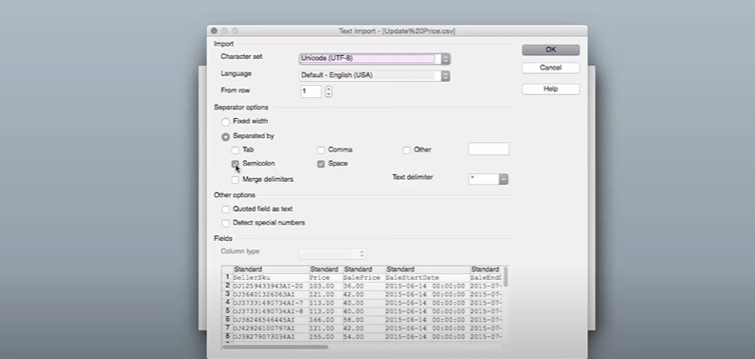Click the Other separator text field
Image resolution: width=755 pixels, height=359 pixels.
488,149
